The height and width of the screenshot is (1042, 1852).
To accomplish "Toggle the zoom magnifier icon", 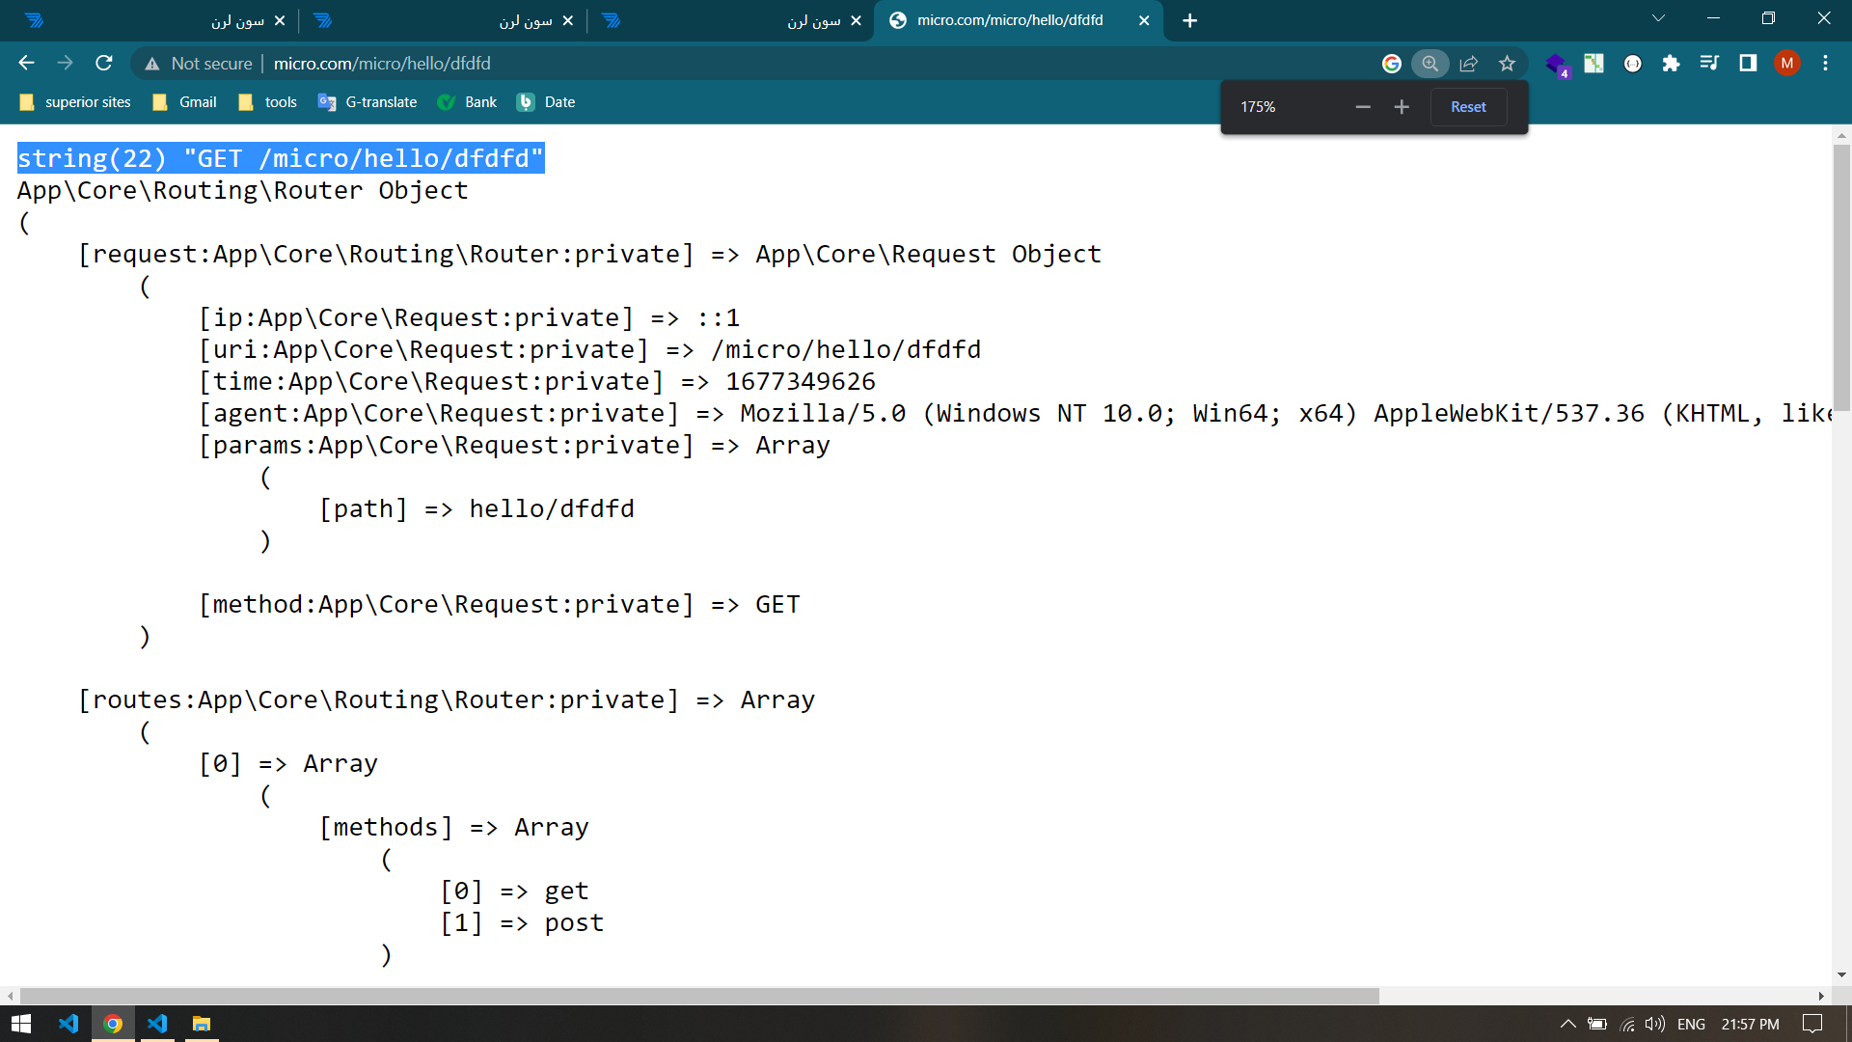I will pos(1430,63).
